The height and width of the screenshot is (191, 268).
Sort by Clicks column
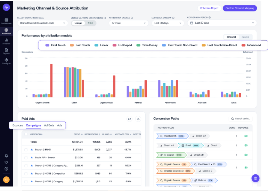click(x=107, y=134)
